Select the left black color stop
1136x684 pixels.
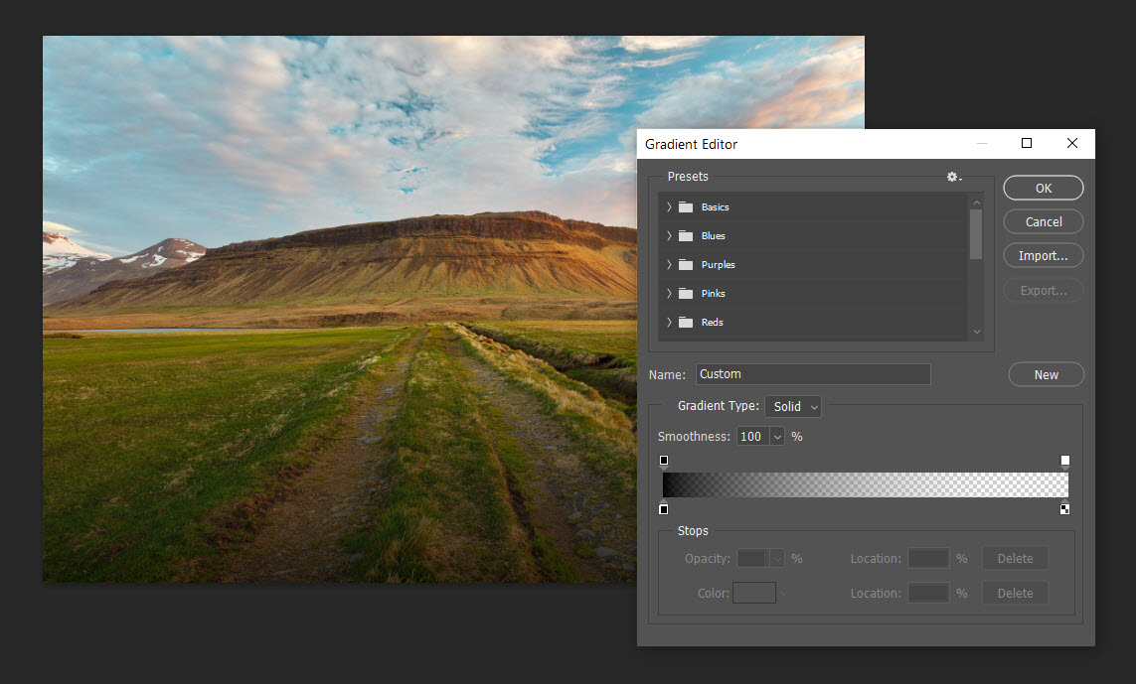(664, 509)
